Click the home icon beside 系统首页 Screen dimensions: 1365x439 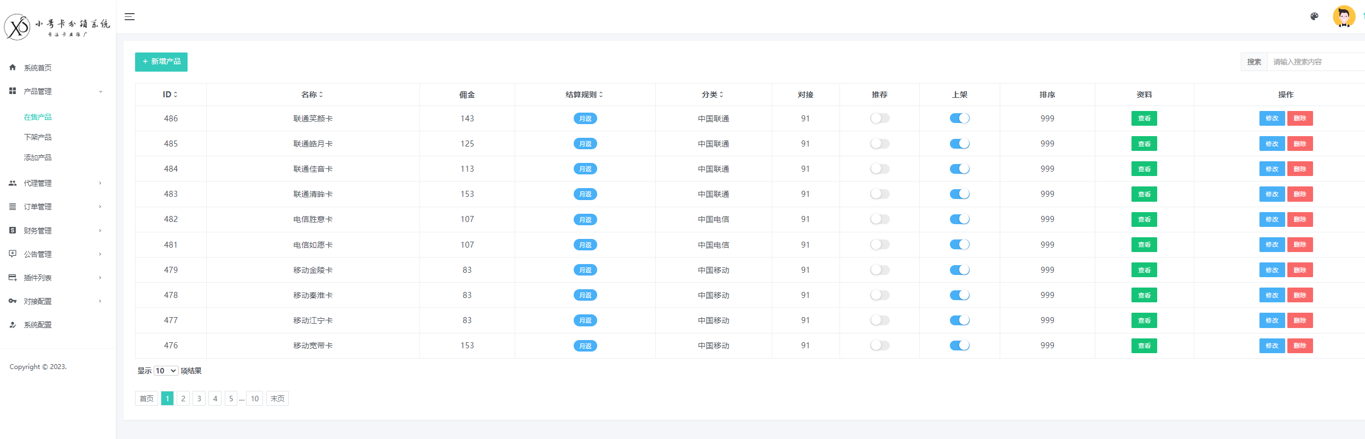(13, 67)
